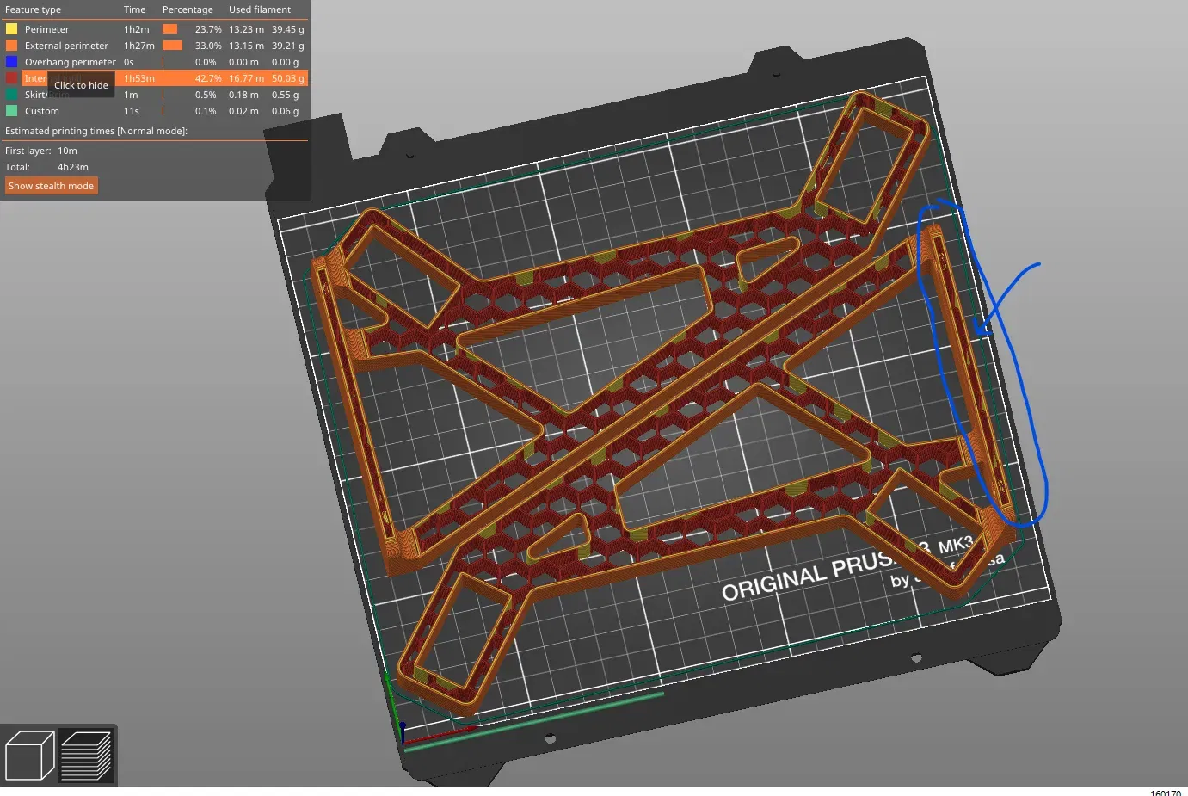Click the 16.77 m filament length
Viewport: 1188px width, 796px height.
pos(246,78)
